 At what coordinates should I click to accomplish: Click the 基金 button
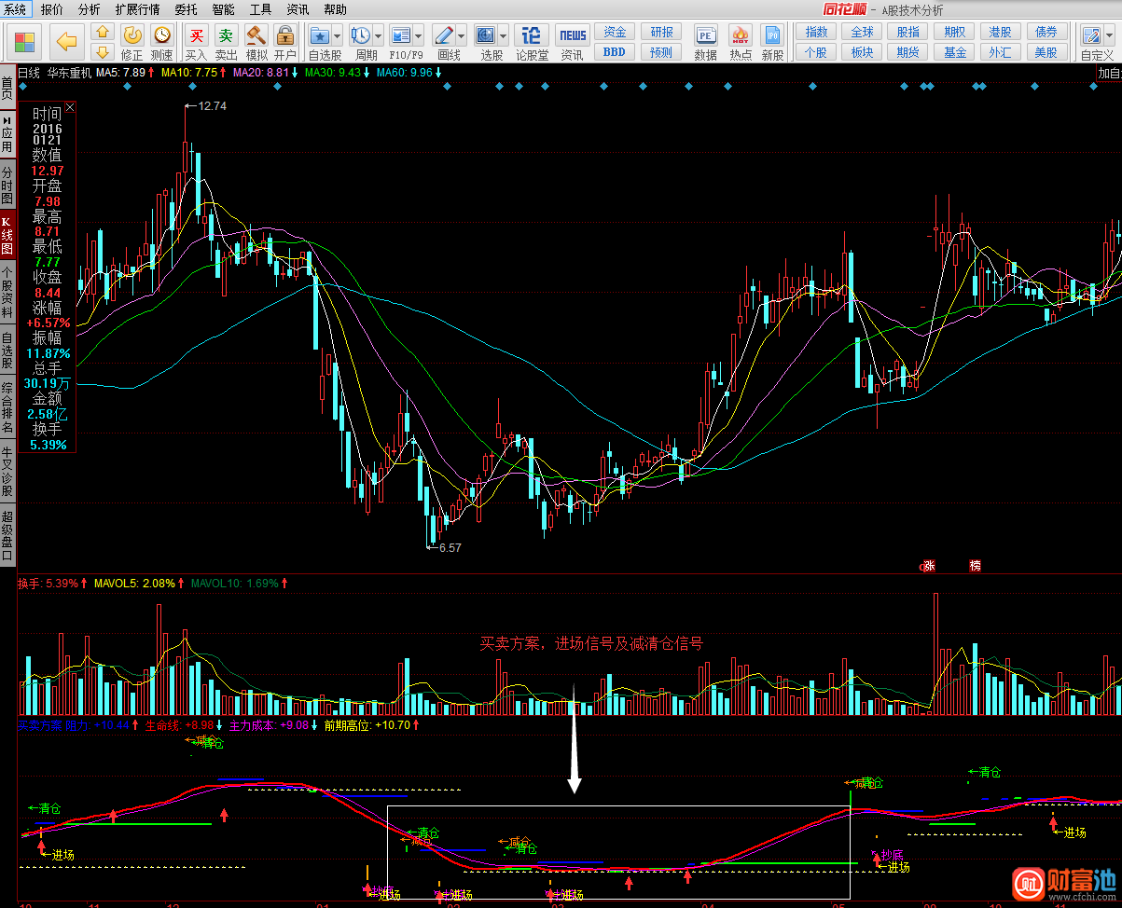coord(954,52)
